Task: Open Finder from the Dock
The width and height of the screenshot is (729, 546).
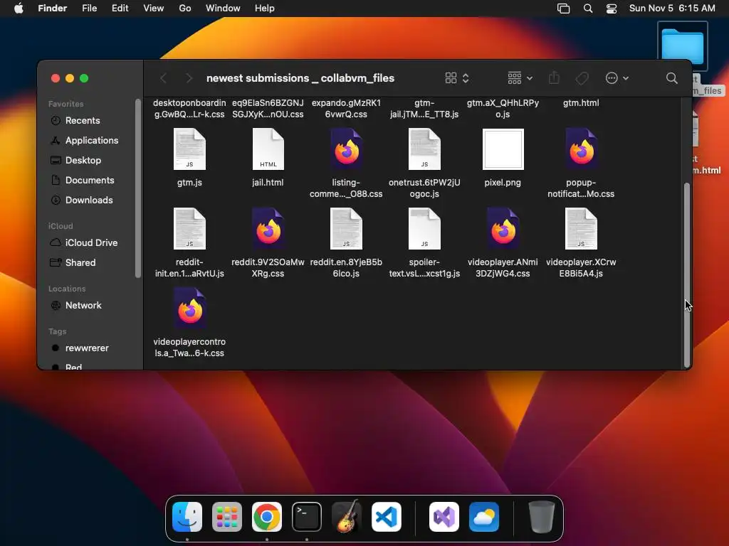Action: 187,517
